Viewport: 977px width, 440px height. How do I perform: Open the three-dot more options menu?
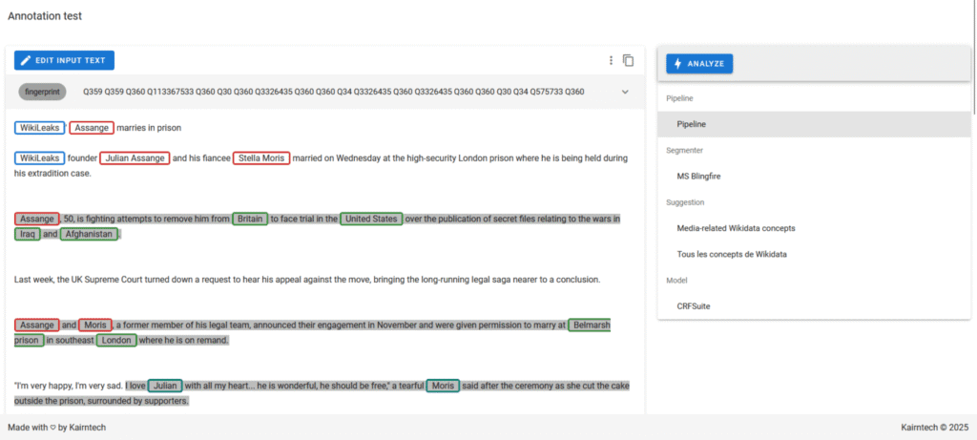(611, 60)
